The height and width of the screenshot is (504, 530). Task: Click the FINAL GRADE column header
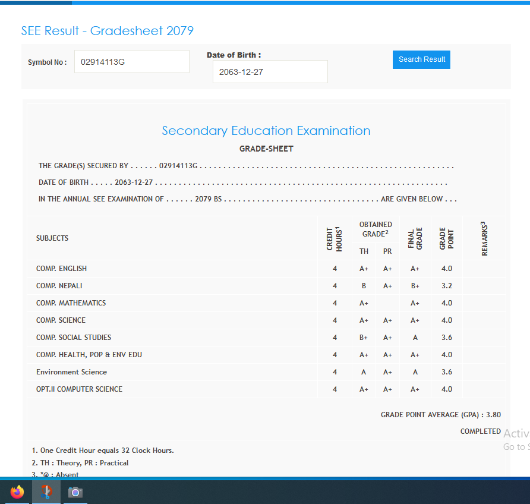point(415,238)
